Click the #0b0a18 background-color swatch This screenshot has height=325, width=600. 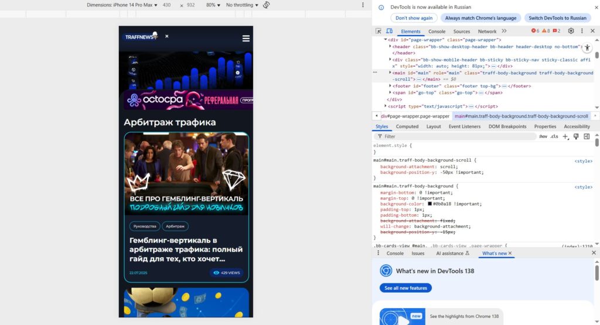tap(429, 204)
